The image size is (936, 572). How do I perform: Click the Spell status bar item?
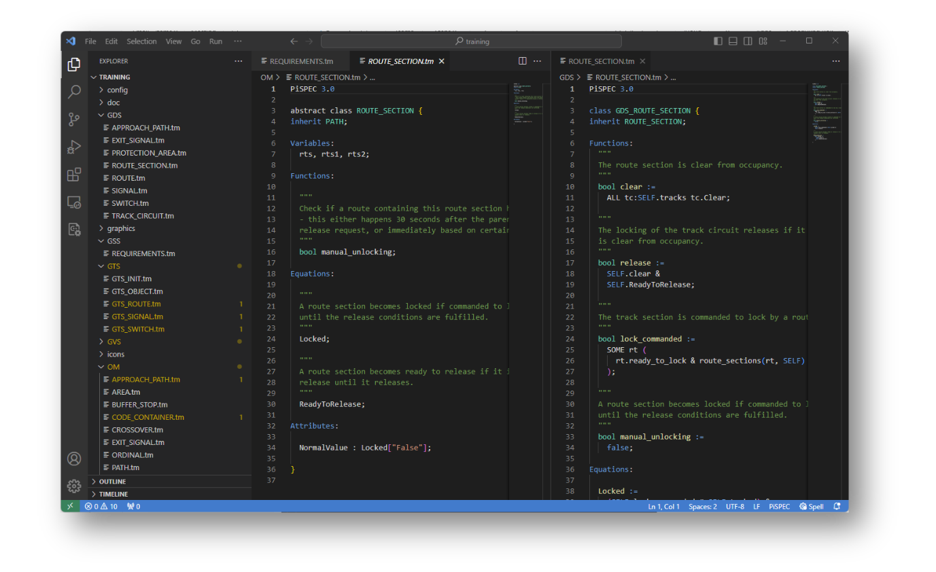pyautogui.click(x=811, y=506)
